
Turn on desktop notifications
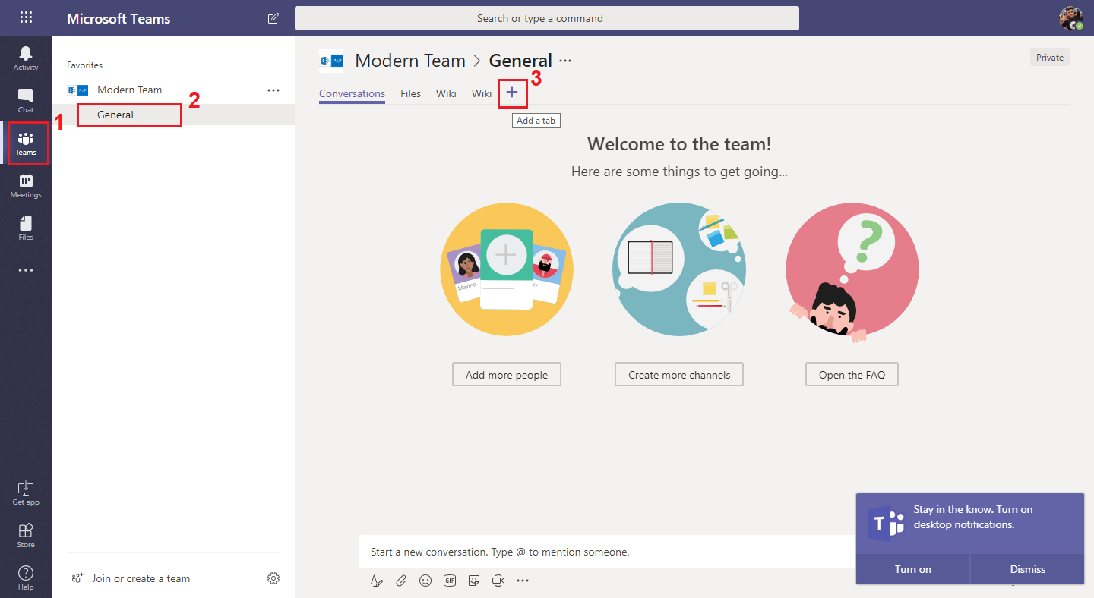pos(912,569)
